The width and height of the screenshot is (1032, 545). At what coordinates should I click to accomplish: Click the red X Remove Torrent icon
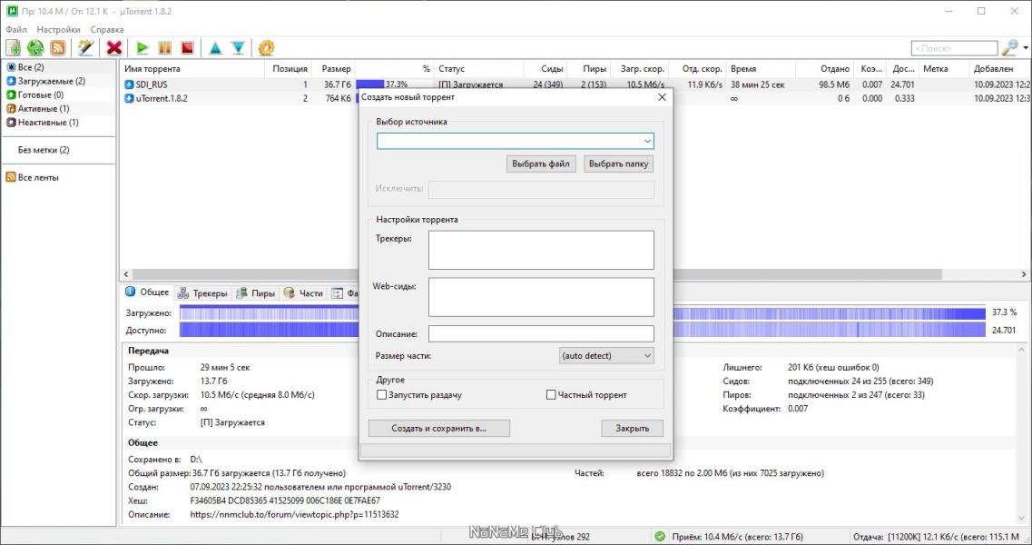[114, 48]
